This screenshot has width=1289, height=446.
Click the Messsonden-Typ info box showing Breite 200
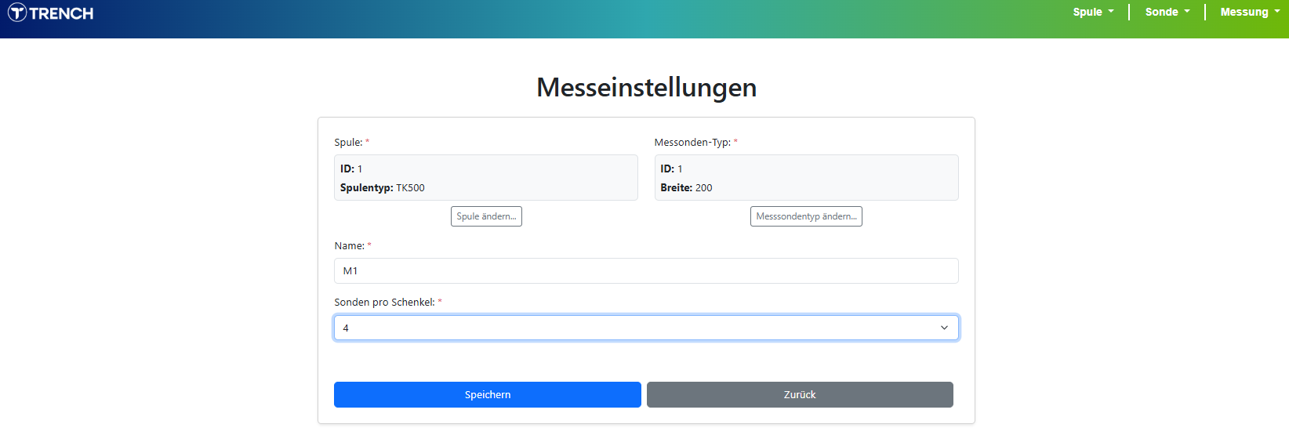(806, 178)
